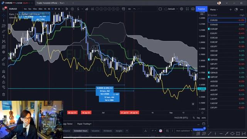This screenshot has height=139, width=247.
Task: Open the Forex watchlist dropdown
Action: pyautogui.click(x=214, y=10)
